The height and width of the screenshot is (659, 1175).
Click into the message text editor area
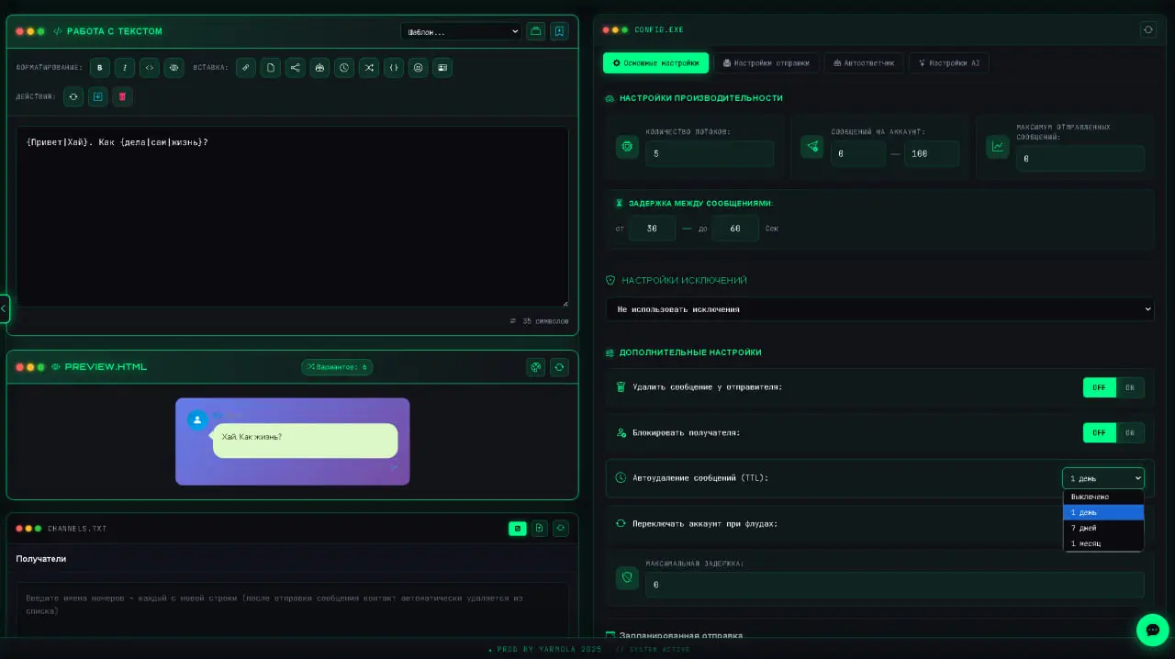[292, 217]
